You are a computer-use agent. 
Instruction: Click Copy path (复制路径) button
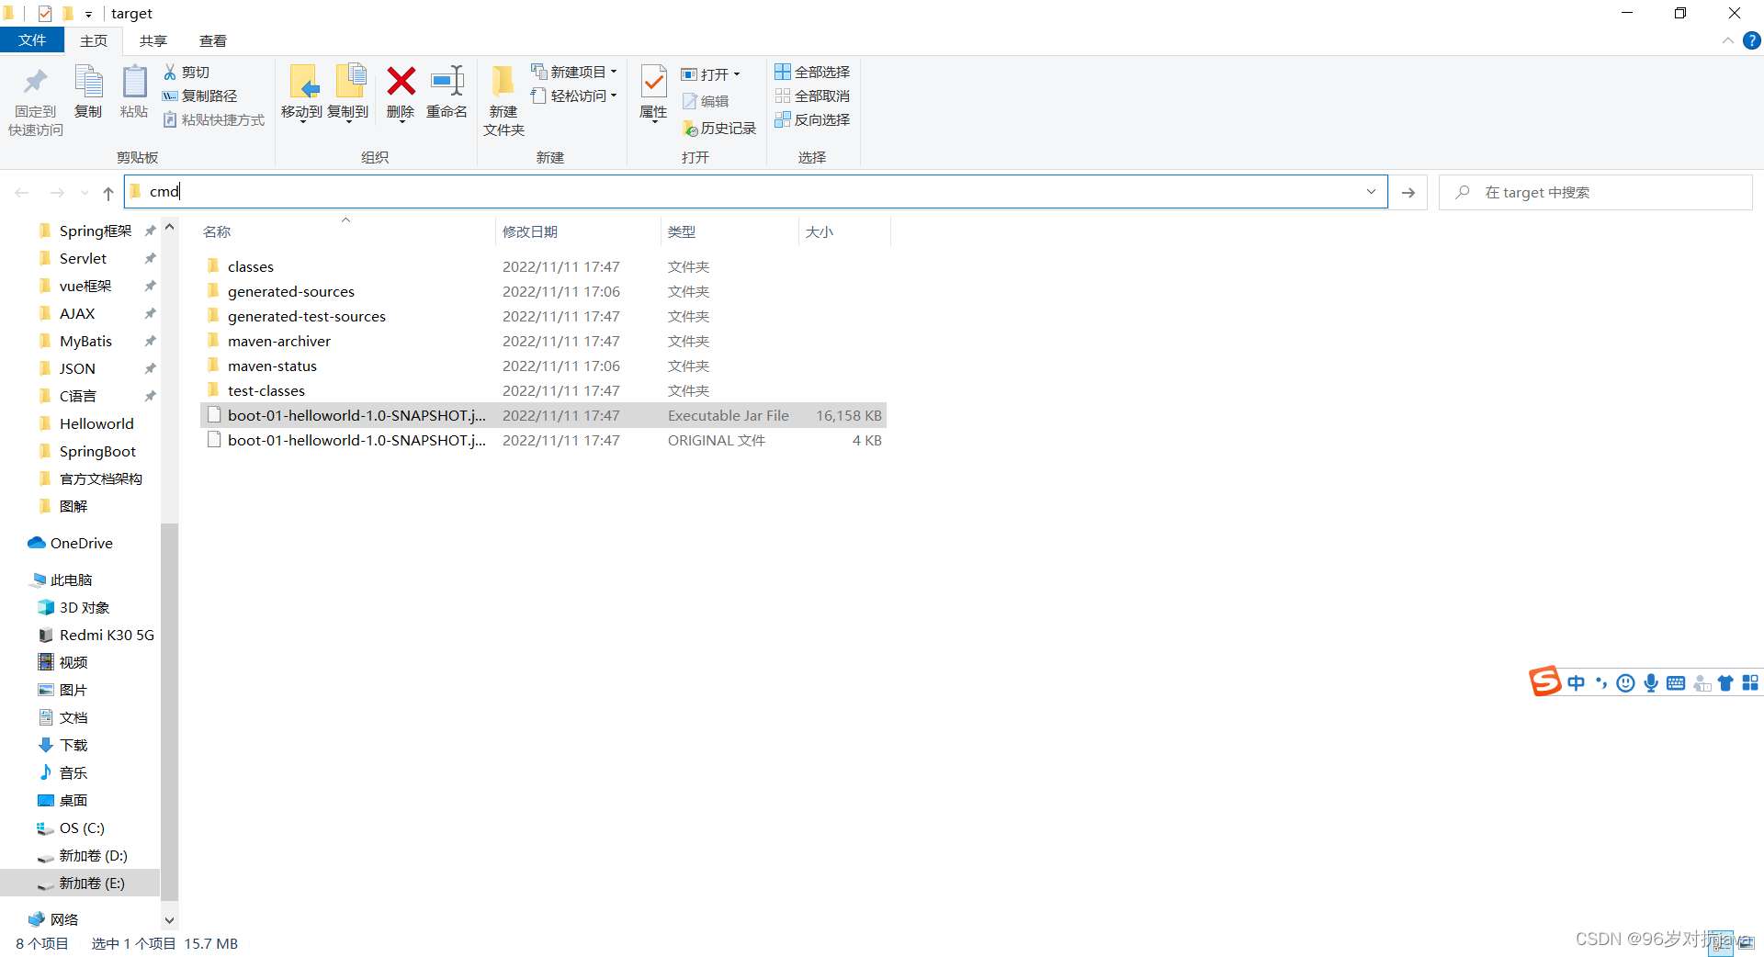tap(199, 96)
